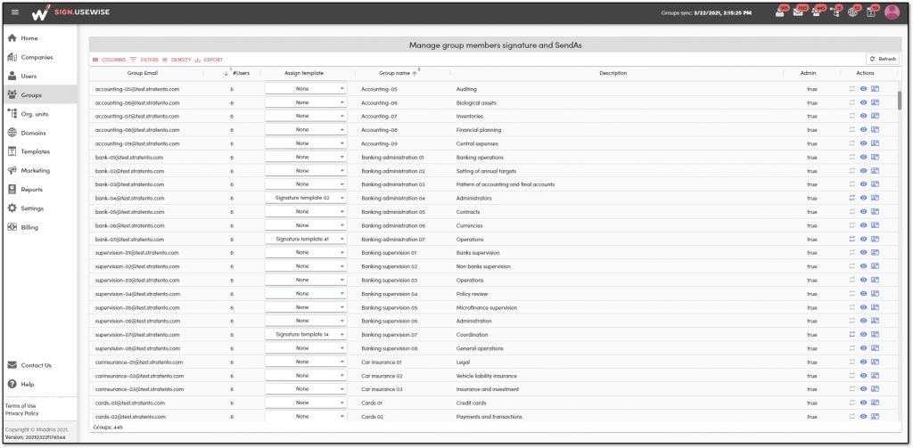
Task: Open org units counter icon badge 15
Action: coord(835,12)
